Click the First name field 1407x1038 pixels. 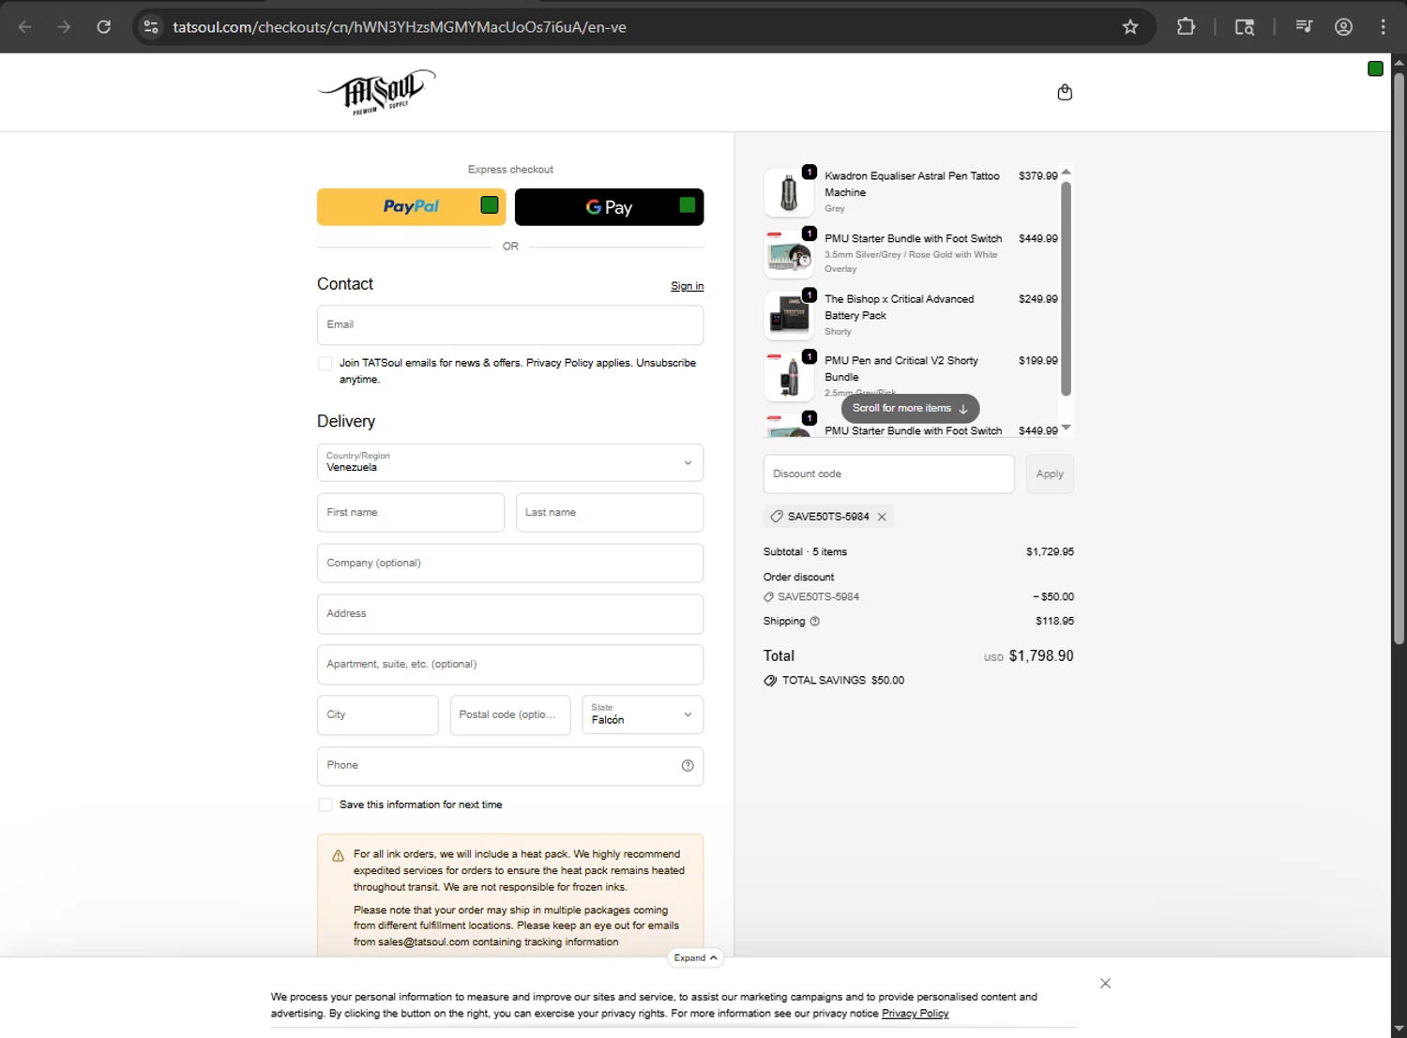coord(411,513)
